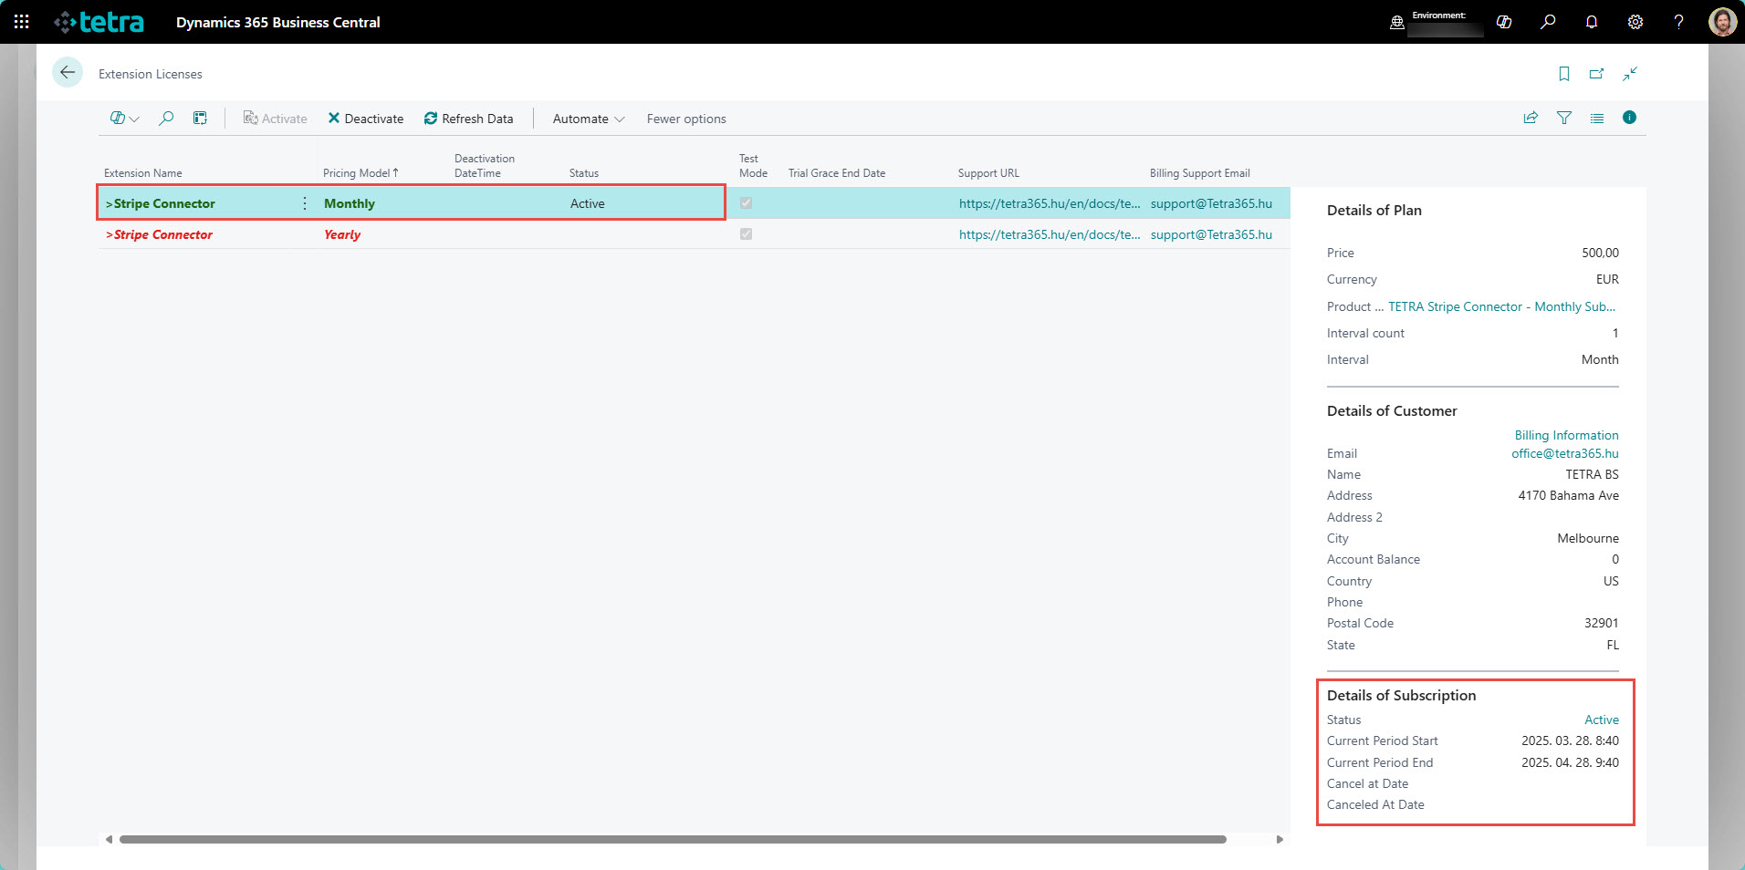Open the app launcher waffle icon
1745x870 pixels.
(x=22, y=22)
